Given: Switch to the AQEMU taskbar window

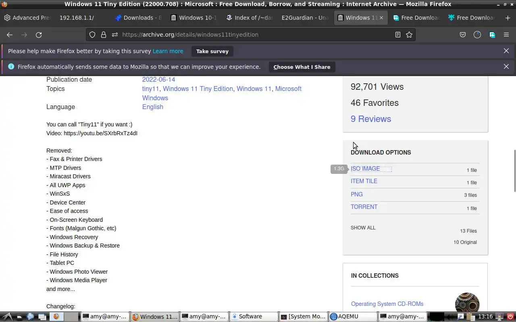Looking at the screenshot, I should pyautogui.click(x=353, y=317).
